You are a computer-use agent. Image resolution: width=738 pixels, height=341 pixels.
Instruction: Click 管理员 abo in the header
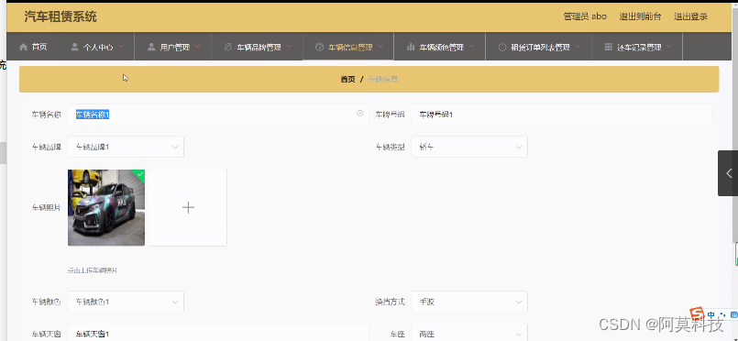[x=585, y=16]
